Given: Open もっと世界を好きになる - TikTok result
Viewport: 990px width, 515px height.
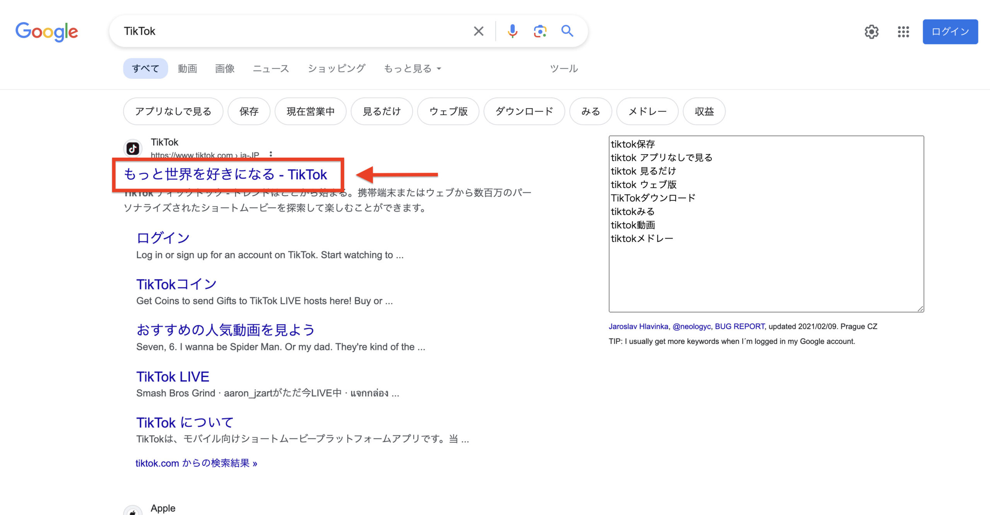Looking at the screenshot, I should pos(225,175).
